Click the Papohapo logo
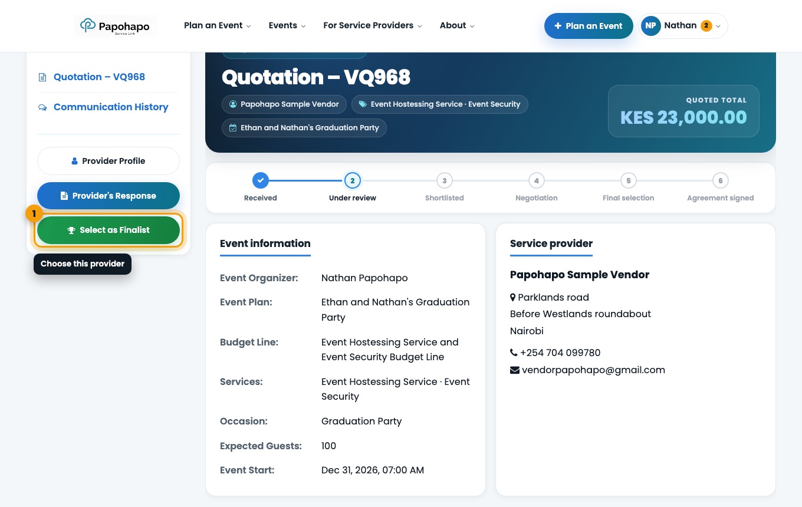The height and width of the screenshot is (507, 802). tap(115, 26)
